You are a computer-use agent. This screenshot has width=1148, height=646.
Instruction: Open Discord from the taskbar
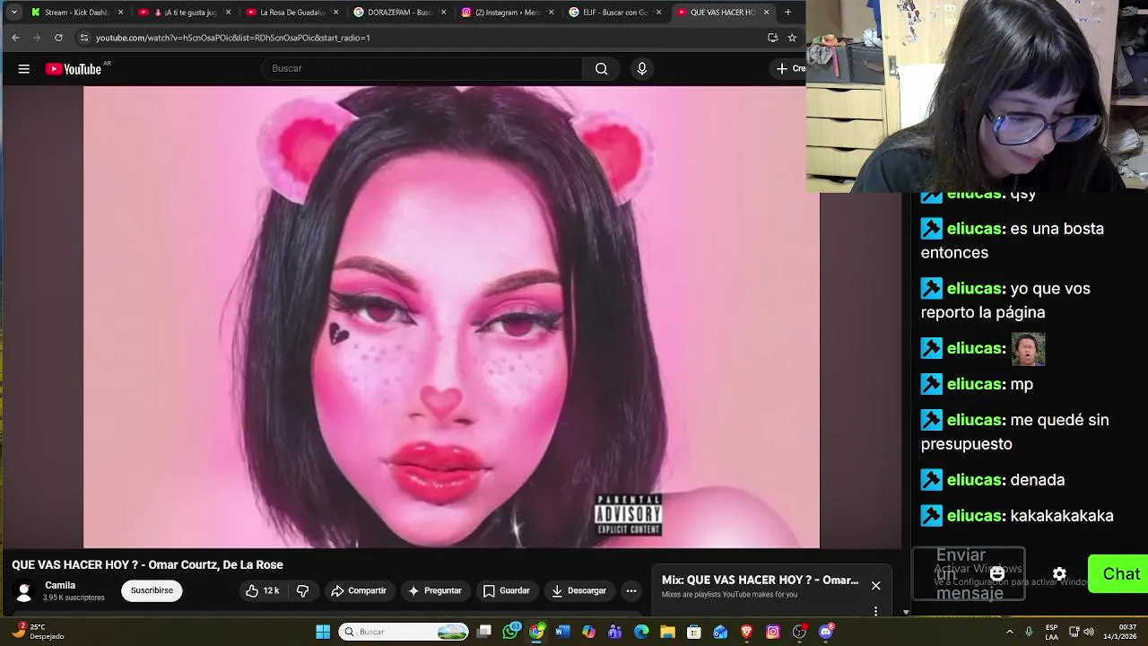coord(826,632)
